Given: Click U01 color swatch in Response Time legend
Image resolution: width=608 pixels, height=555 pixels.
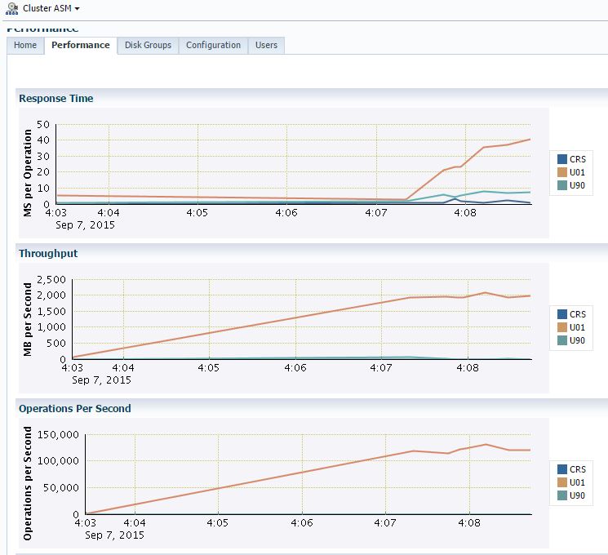Looking at the screenshot, I should [x=562, y=172].
